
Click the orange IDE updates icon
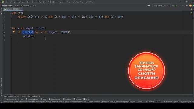(x=191, y=5)
